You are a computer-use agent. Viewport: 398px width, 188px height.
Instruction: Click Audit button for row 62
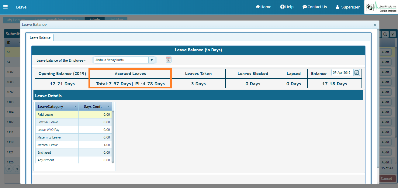point(386,52)
